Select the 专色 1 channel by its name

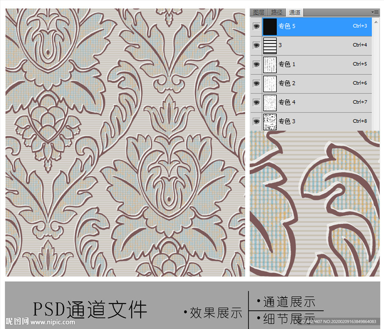tap(287, 64)
